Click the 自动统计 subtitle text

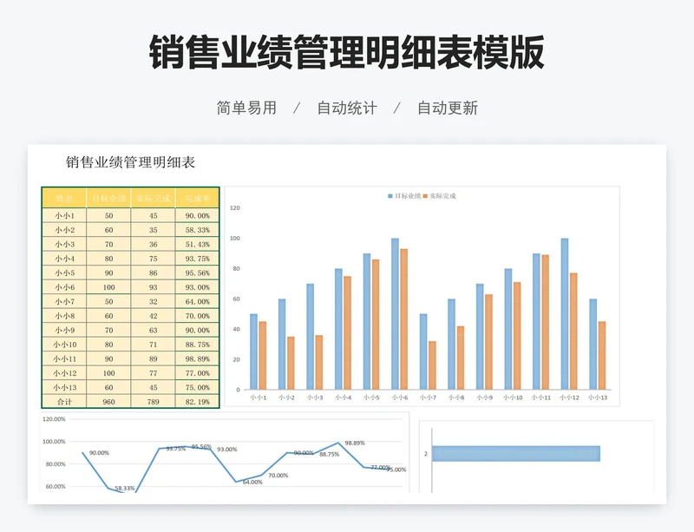(x=347, y=108)
